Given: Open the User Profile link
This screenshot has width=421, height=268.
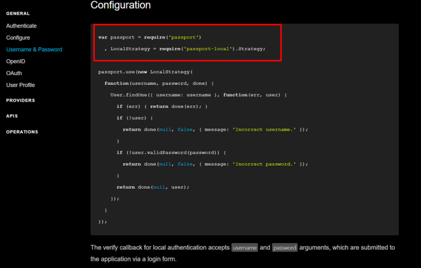Looking at the screenshot, I should coord(20,85).
